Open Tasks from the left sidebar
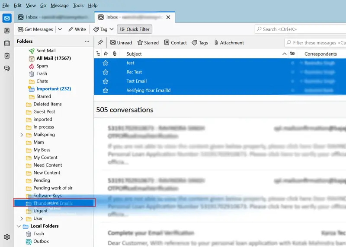This screenshot has height=247, width=346. click(x=7, y=56)
